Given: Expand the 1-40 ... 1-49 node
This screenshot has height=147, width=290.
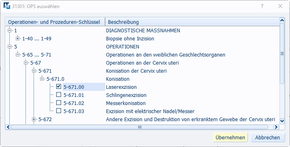Looking at the screenshot, I should click(17, 38).
